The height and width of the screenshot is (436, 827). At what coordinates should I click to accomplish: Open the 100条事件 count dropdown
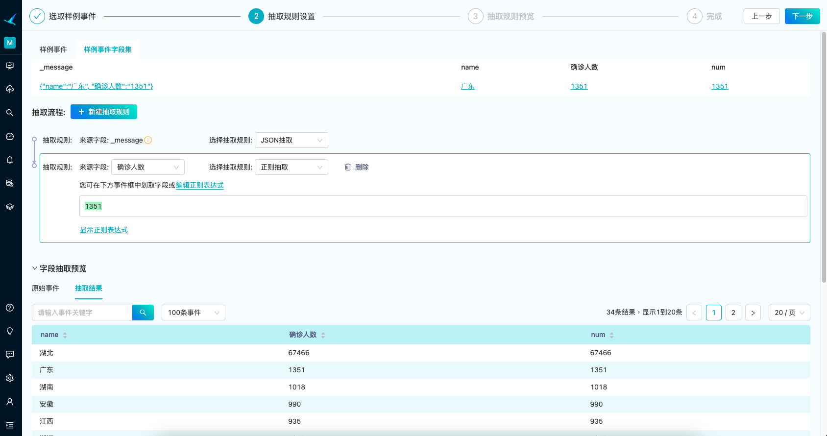click(x=194, y=313)
